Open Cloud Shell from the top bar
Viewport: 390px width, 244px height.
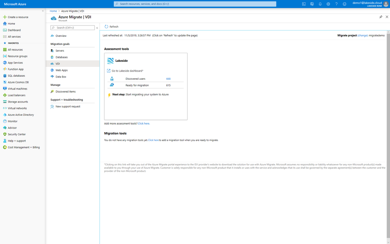point(304,4)
